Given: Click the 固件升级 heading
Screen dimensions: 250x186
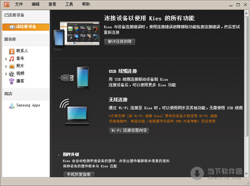Looking at the screenshot, I should (71, 154).
